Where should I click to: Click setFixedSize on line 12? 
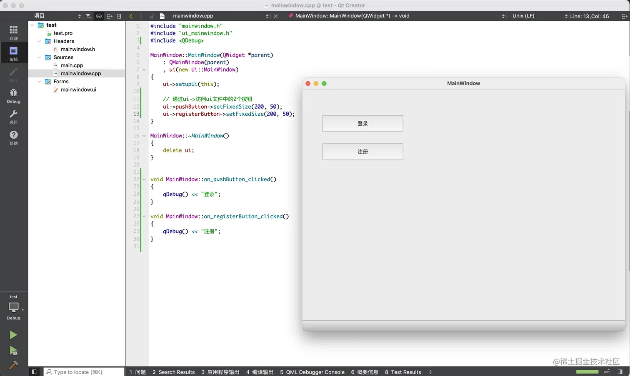coord(232,107)
